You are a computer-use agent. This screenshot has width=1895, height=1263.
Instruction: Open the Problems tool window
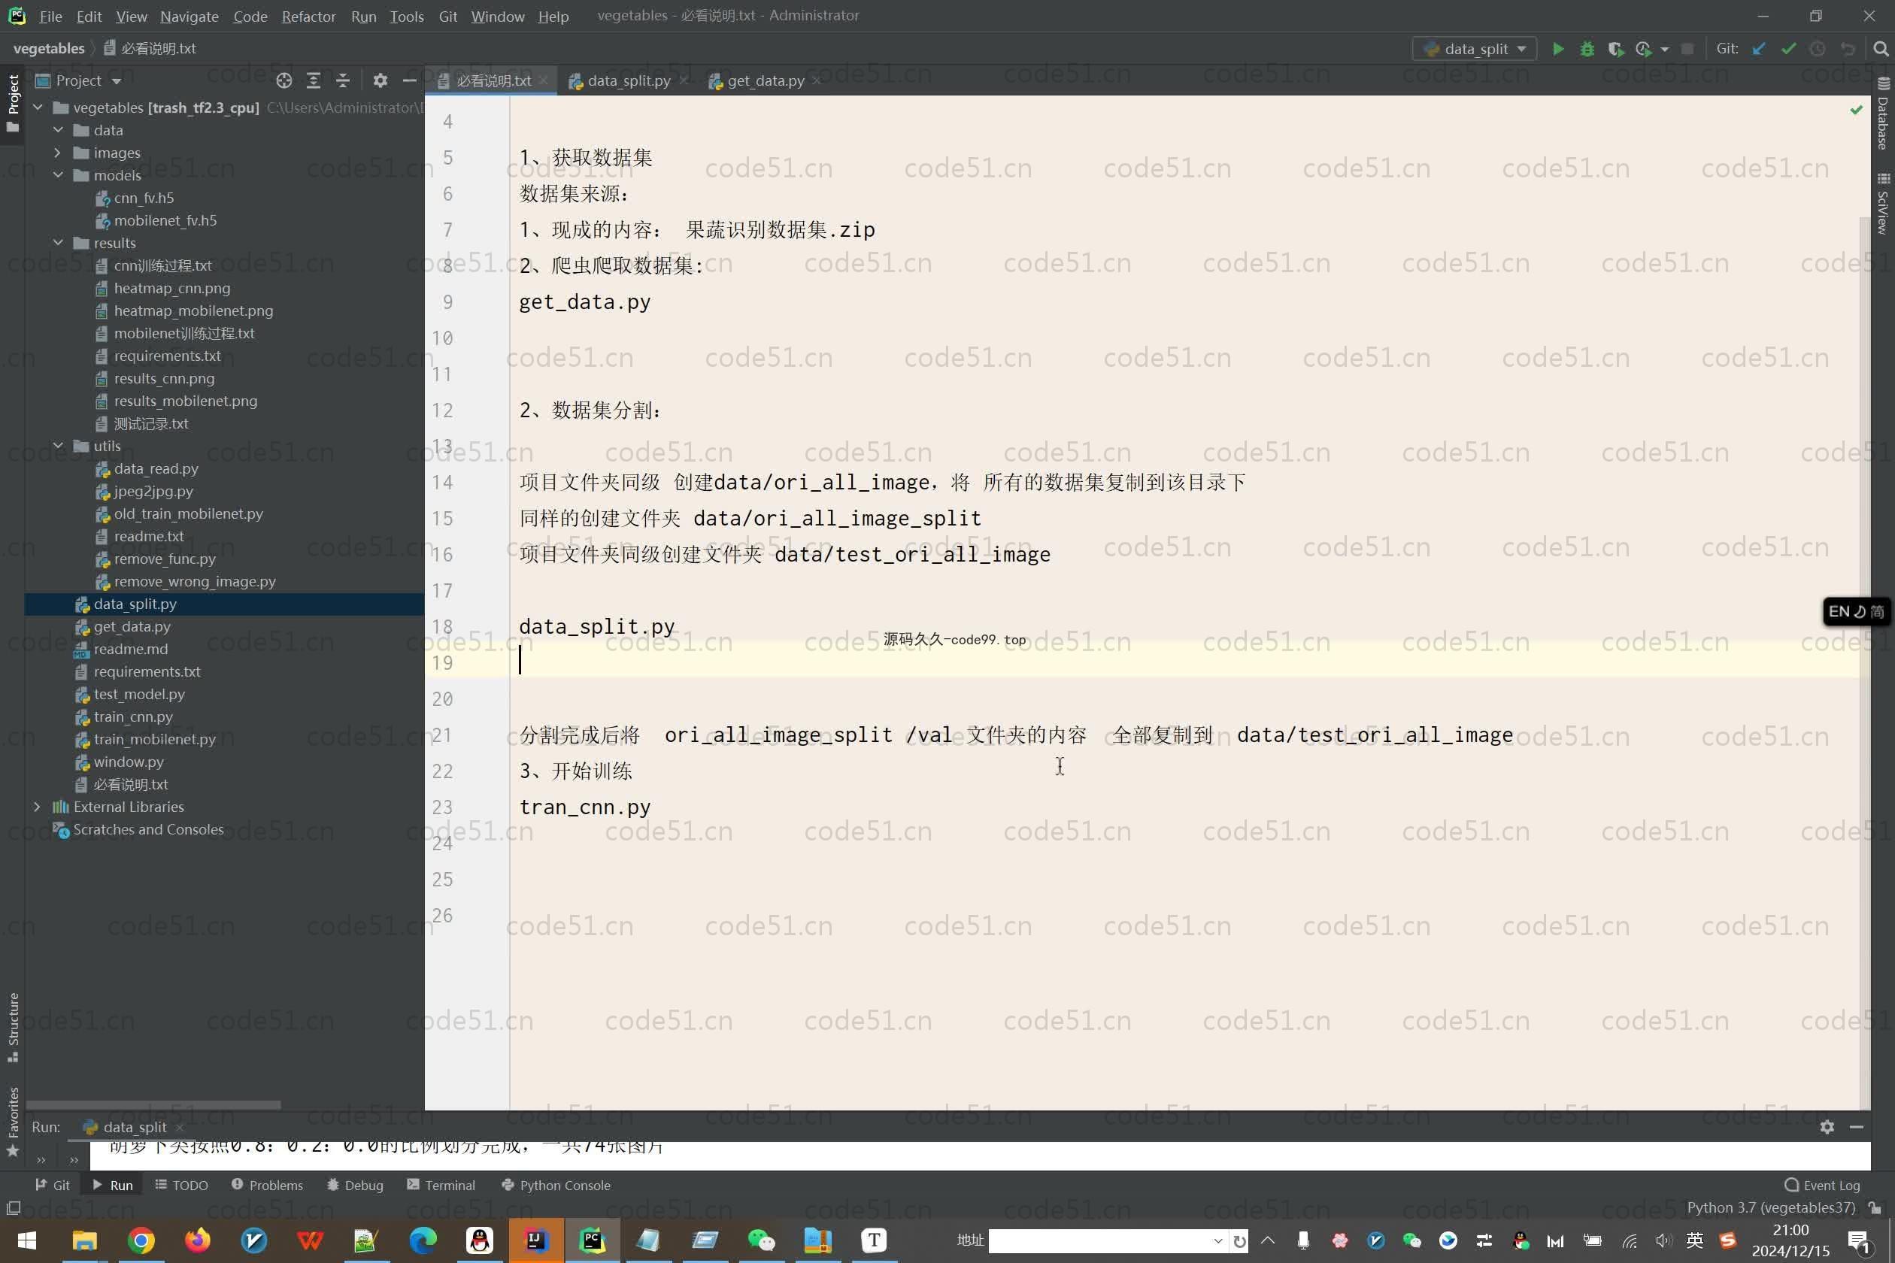268,1186
